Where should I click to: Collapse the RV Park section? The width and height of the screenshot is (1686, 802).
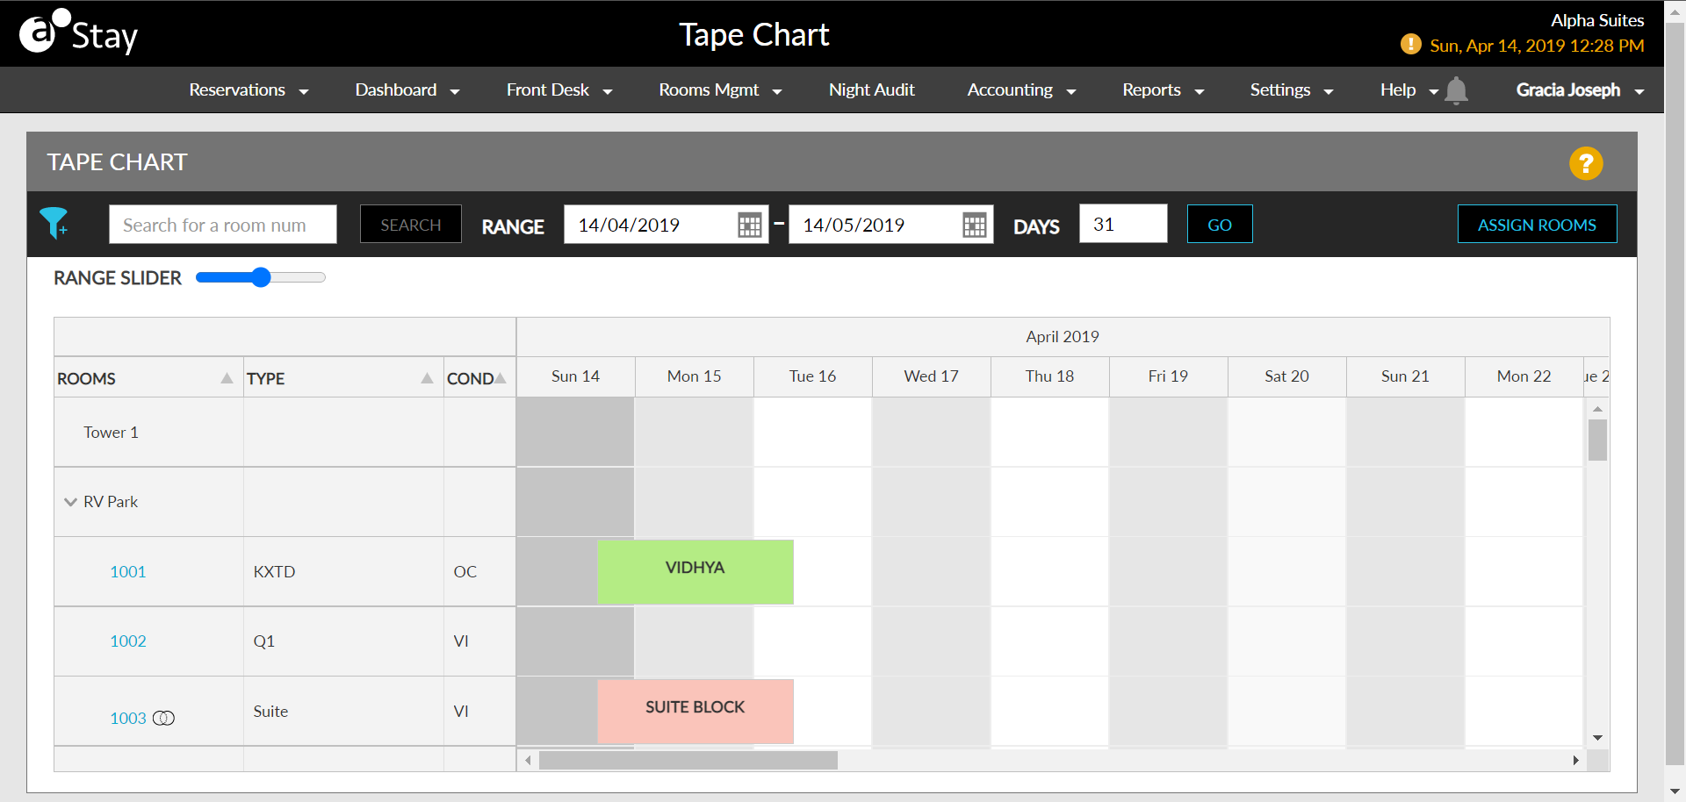tap(70, 501)
